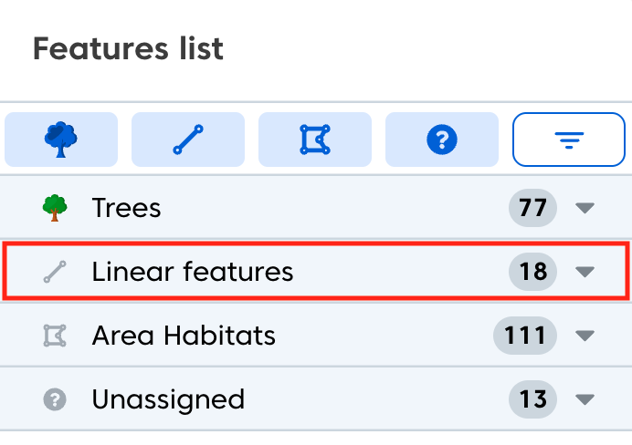632x445 pixels.
Task: Click the 77 count badge for Trees
Action: pos(532,209)
